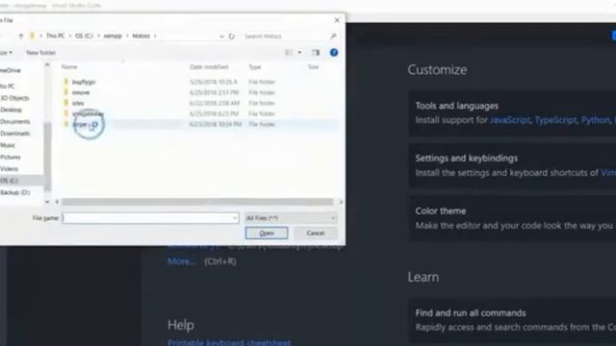Screen dimensions: 616x346
Task: Refresh the htdocs folder listing
Action: pyautogui.click(x=232, y=37)
